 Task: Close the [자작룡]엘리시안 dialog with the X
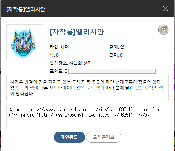tap(166, 9)
